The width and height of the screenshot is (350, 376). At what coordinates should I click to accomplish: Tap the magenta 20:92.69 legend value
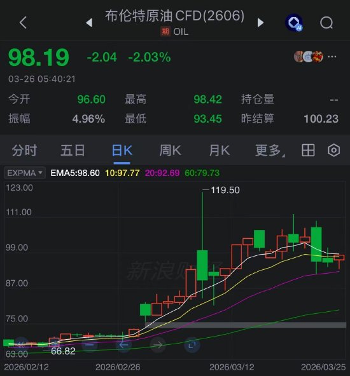162,173
